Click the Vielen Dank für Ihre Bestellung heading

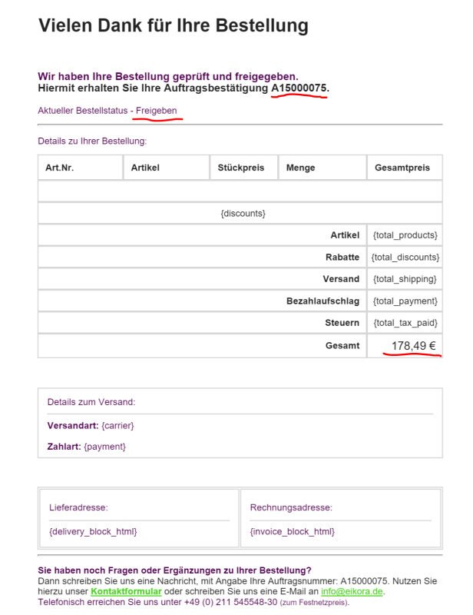coord(174,25)
